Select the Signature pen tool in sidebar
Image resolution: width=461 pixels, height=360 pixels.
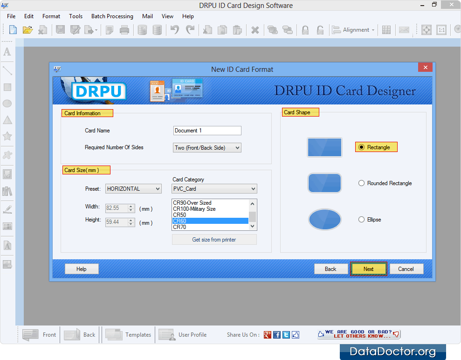coord(7,209)
